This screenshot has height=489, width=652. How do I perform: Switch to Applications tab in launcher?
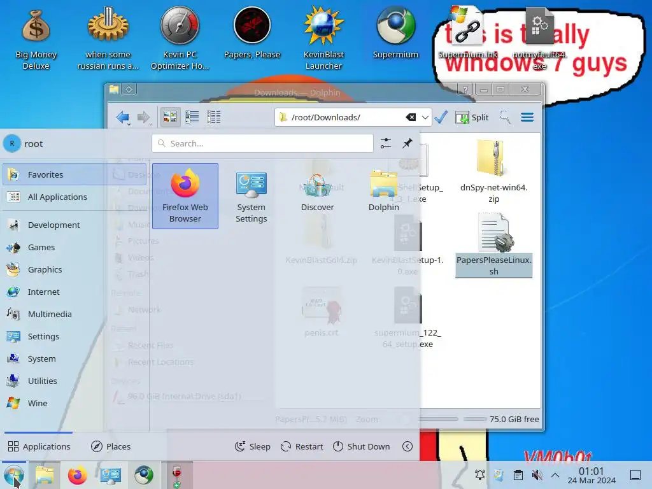[x=39, y=446]
